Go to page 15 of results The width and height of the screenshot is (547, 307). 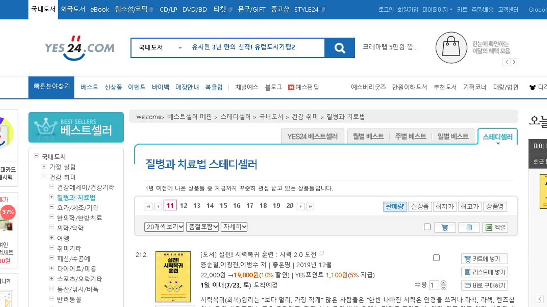(223, 206)
